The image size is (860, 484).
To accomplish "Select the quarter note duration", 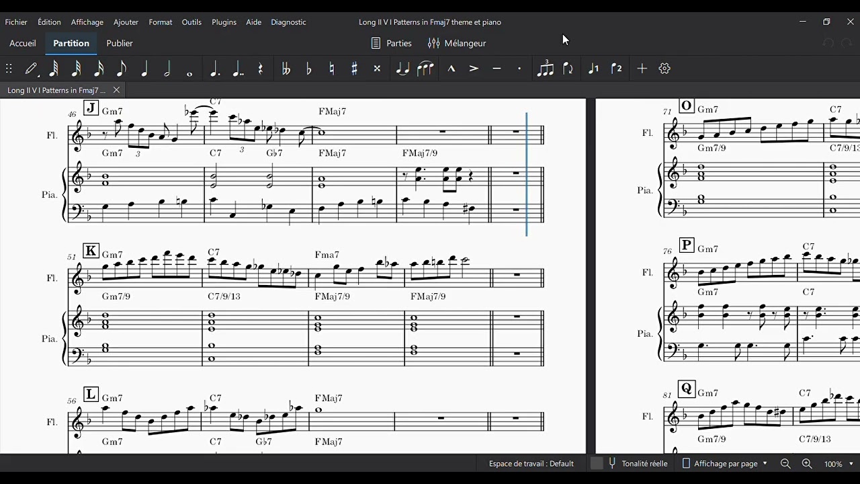I will tap(144, 69).
